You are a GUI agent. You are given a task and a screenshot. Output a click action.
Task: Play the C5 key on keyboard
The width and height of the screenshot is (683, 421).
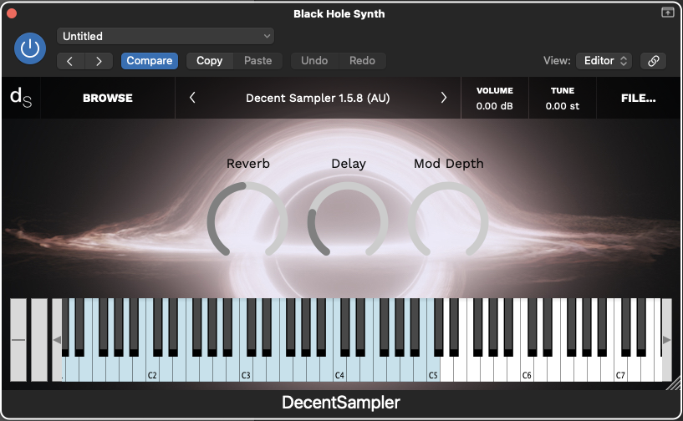pyautogui.click(x=433, y=370)
